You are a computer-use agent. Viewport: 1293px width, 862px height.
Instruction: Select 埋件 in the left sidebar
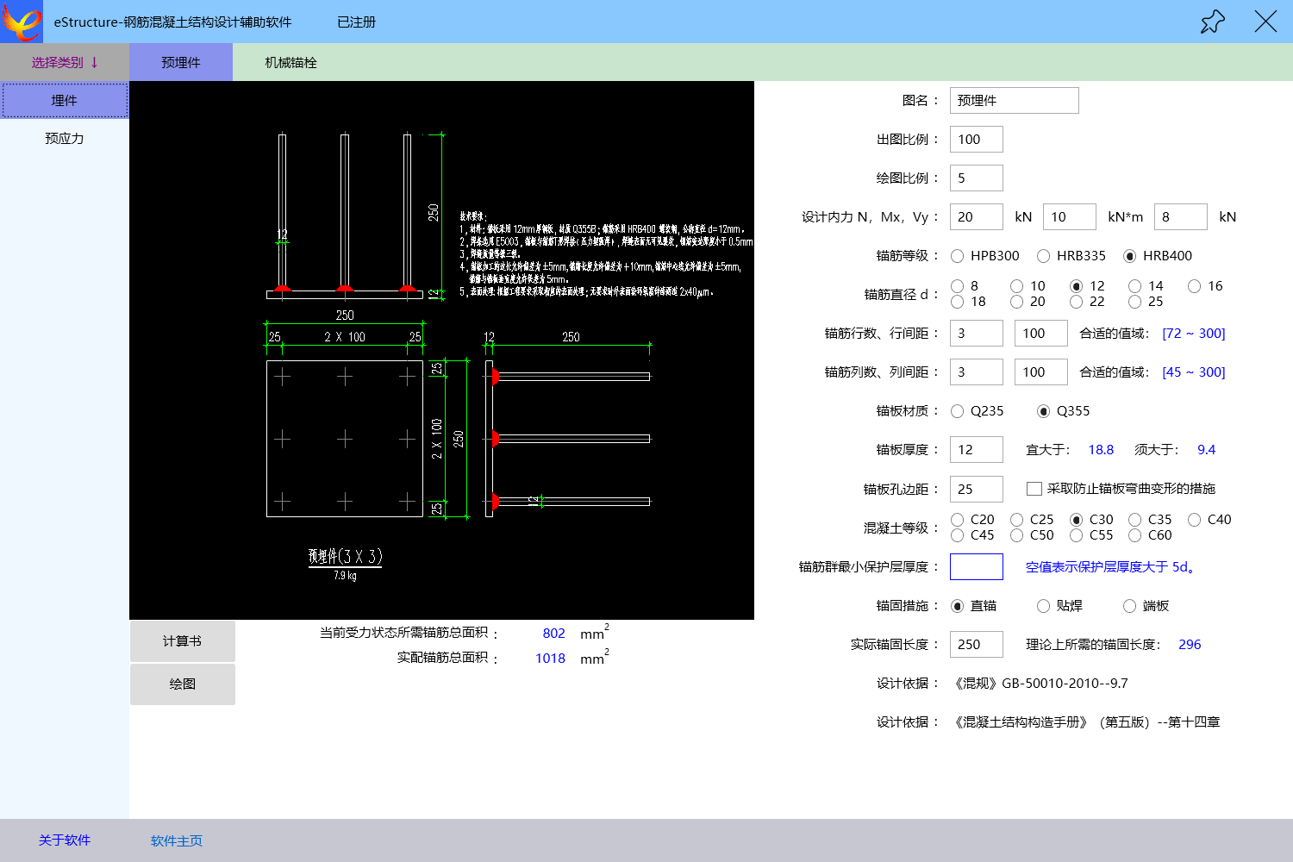[x=65, y=100]
